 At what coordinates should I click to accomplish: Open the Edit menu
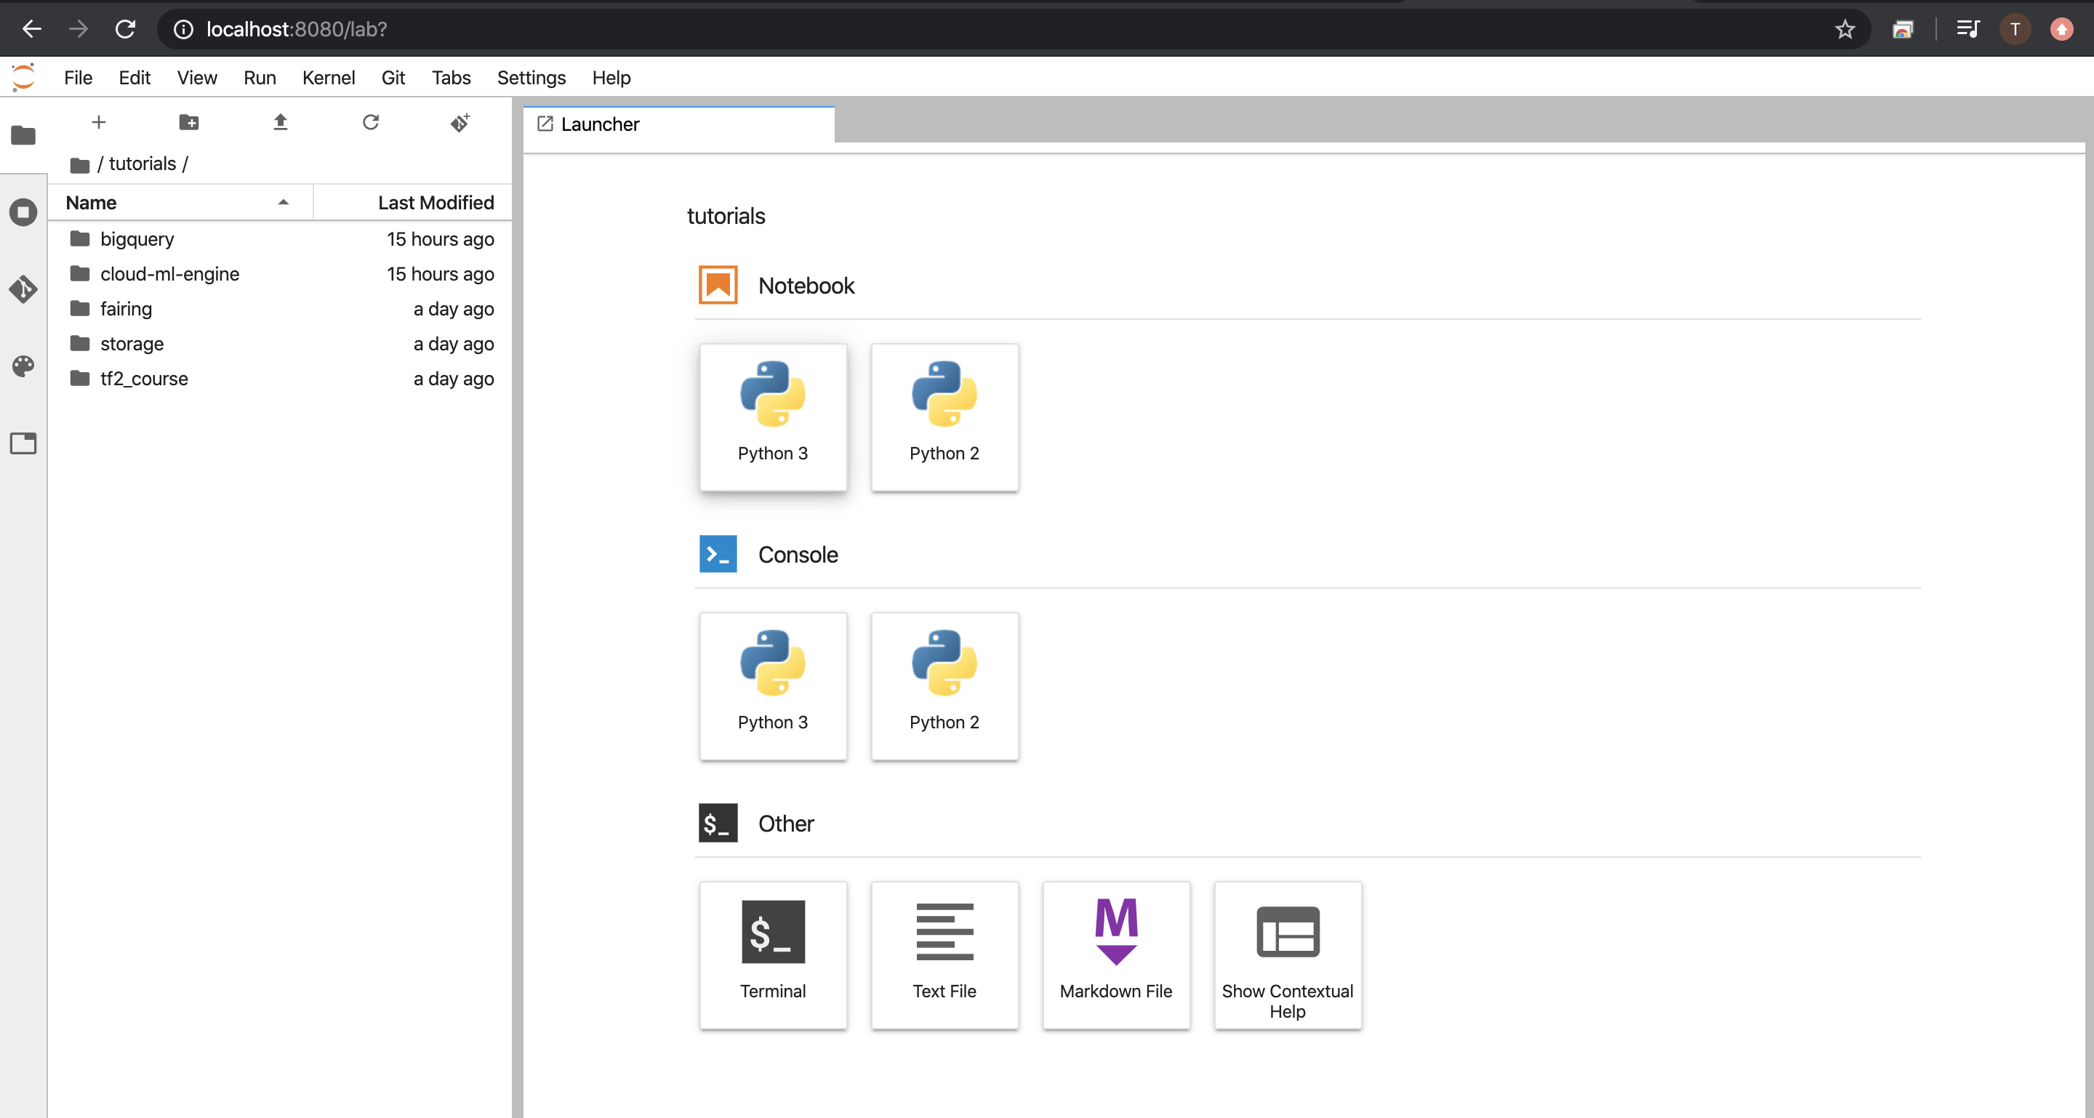pyautogui.click(x=134, y=77)
